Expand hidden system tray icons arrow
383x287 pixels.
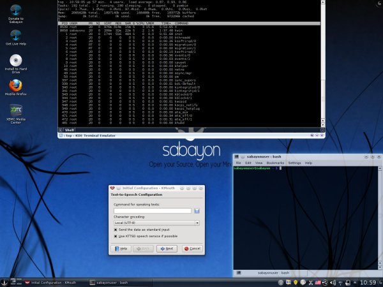(x=355, y=283)
